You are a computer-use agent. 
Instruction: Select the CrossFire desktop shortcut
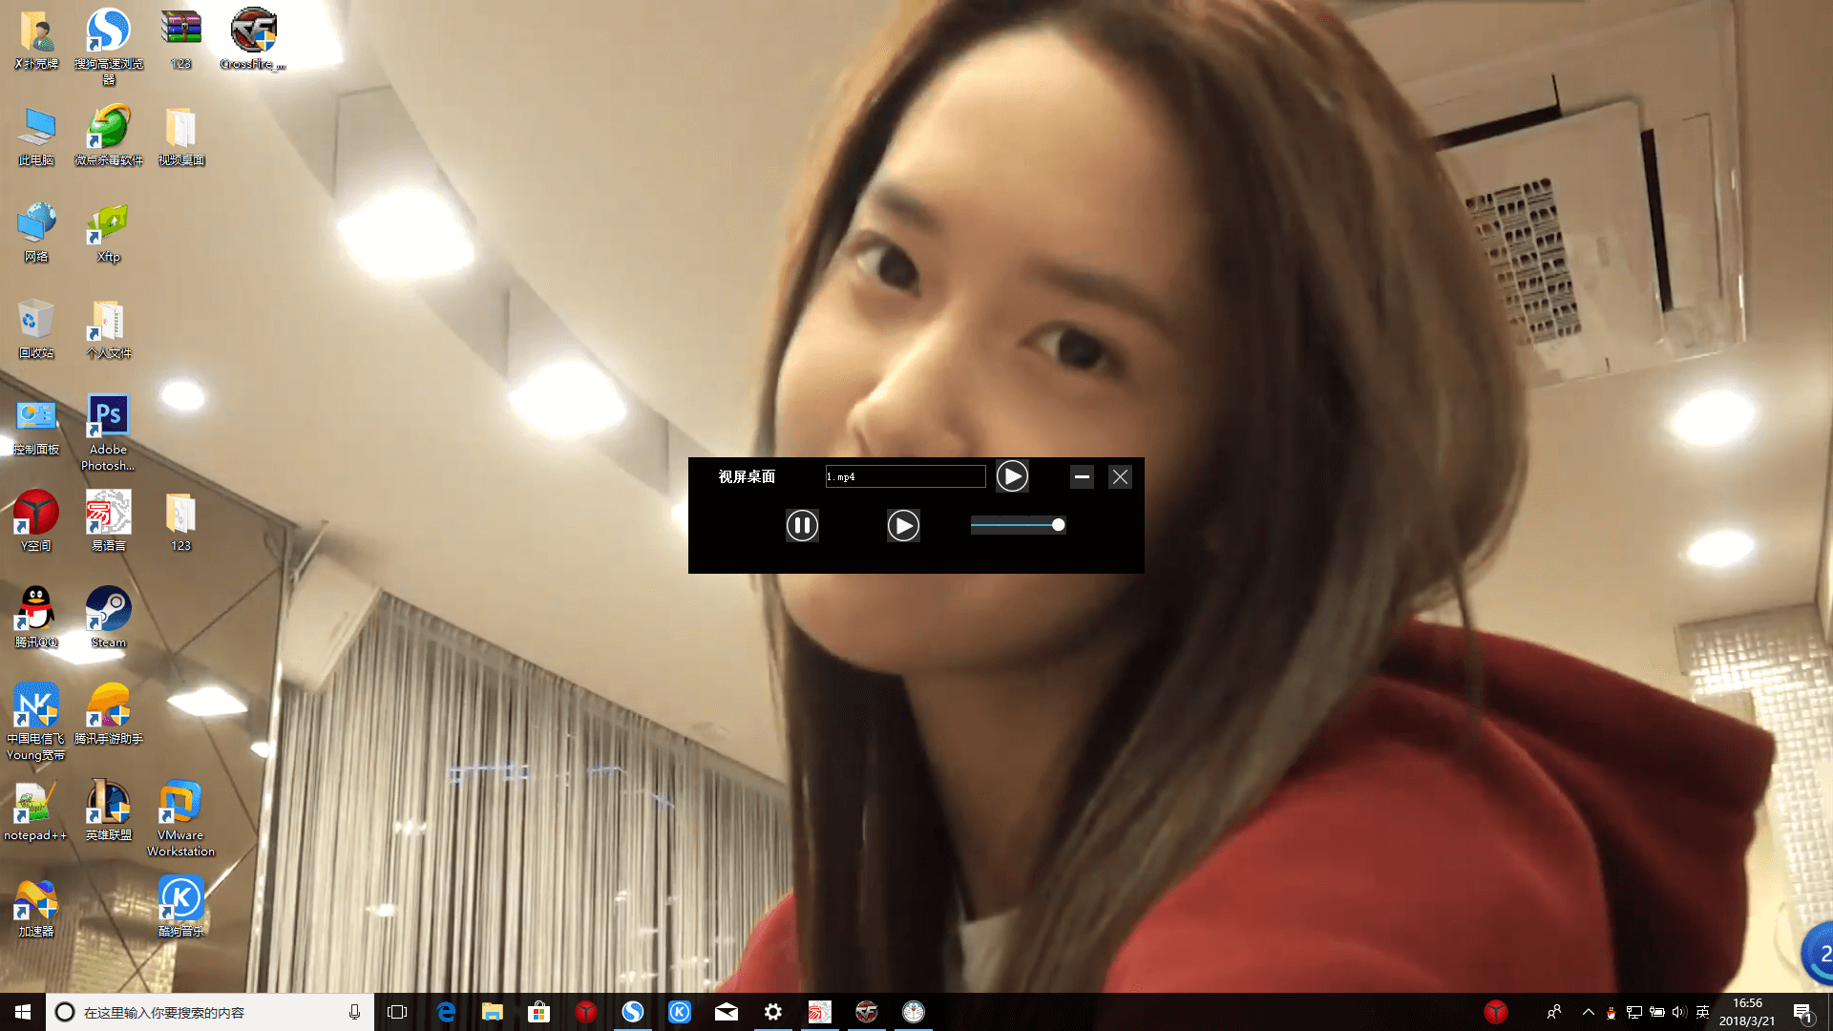coord(253,40)
